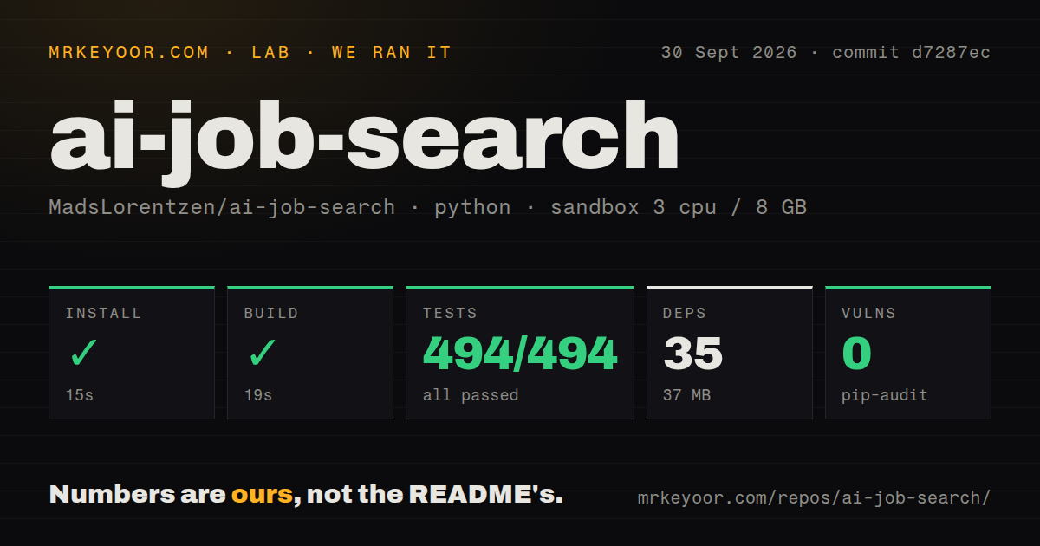Click the date '30 Sept 2026'
This screenshot has width=1040, height=546.
728,53
